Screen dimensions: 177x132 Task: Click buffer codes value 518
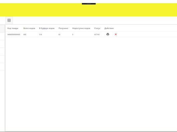point(40,34)
